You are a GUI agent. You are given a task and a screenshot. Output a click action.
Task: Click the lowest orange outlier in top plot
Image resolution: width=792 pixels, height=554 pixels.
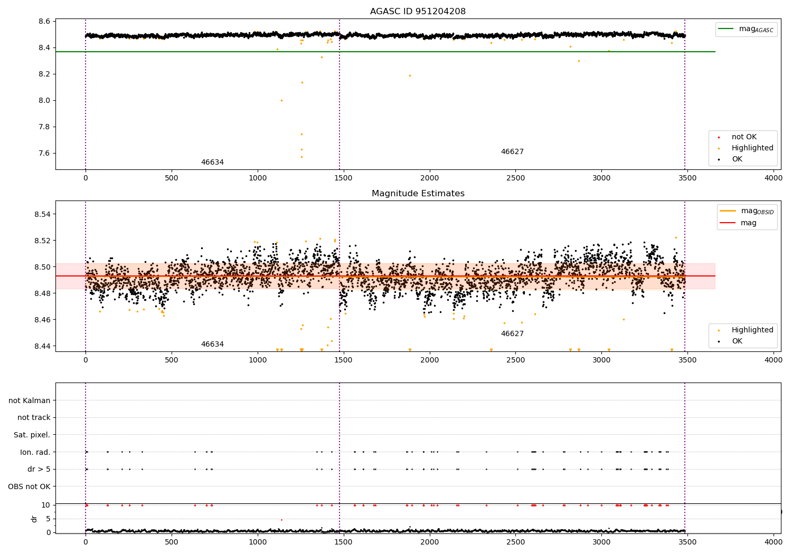coord(301,157)
